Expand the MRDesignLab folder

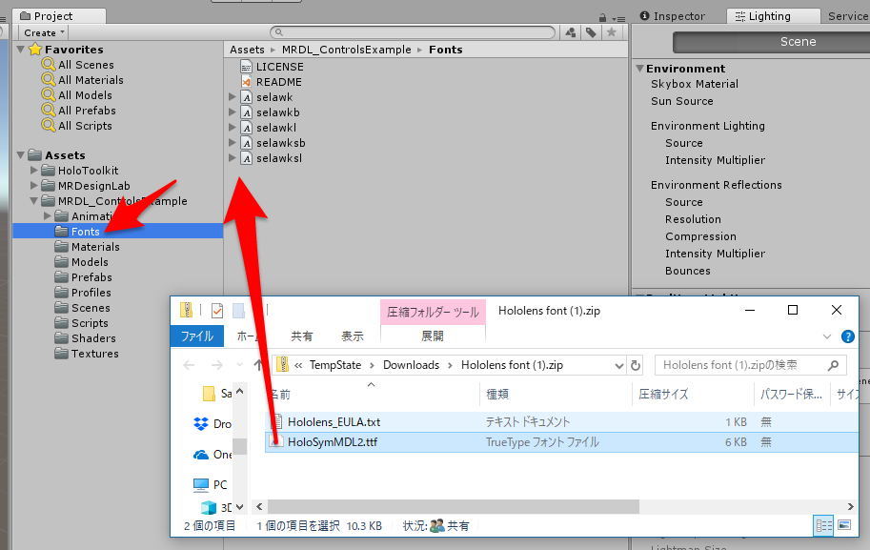pyautogui.click(x=34, y=186)
